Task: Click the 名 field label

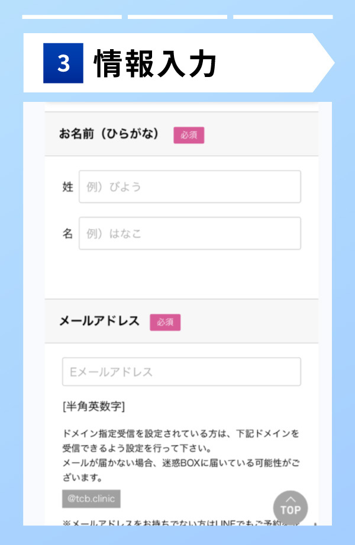Action: pos(67,234)
